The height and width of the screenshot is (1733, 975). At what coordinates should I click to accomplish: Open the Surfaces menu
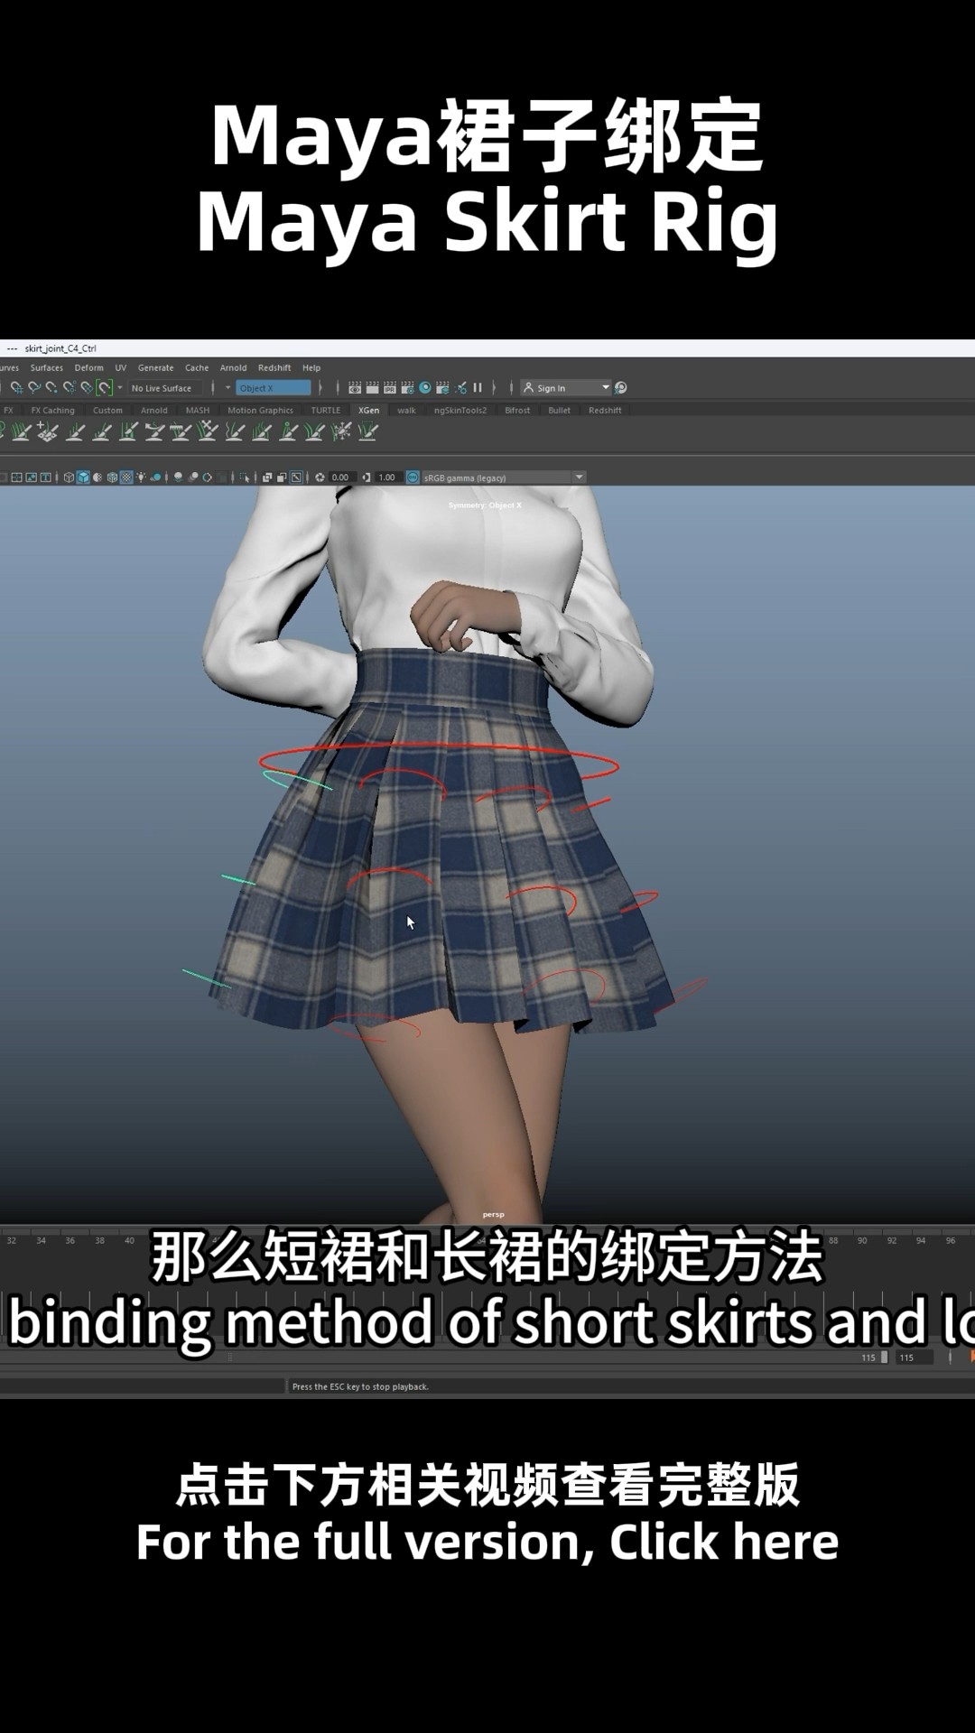47,367
